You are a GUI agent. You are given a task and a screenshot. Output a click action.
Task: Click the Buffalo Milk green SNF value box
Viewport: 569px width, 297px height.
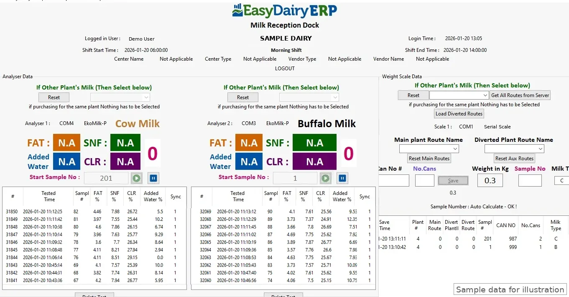pos(314,143)
